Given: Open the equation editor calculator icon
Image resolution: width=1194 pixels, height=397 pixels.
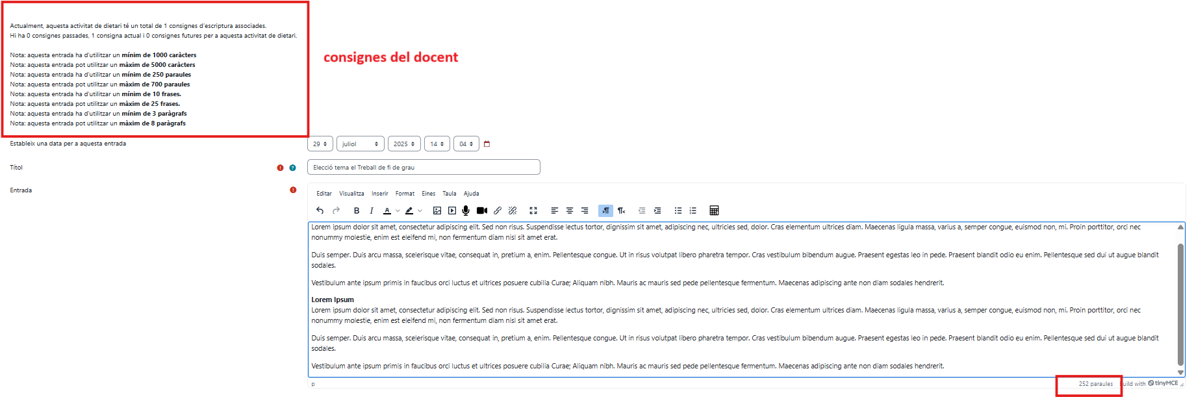Looking at the screenshot, I should click(714, 211).
